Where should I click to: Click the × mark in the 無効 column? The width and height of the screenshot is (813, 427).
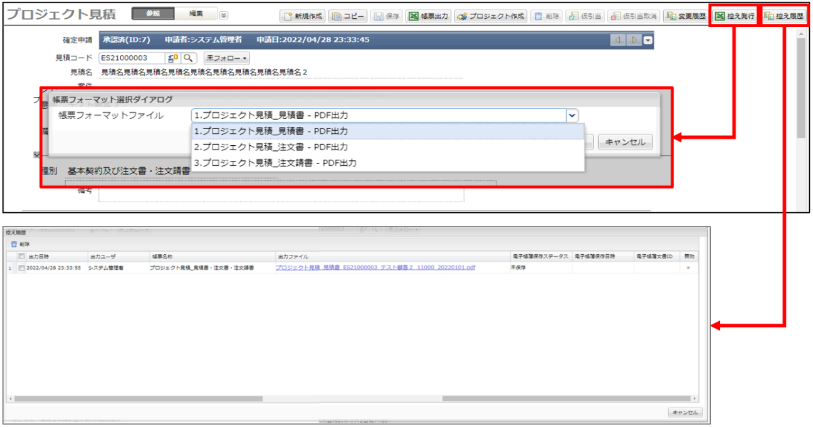[x=688, y=267]
